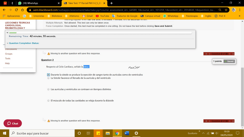This screenshot has height=137, width=244.
Task: Open Microsoft Word from the taskbar
Action: tap(127, 133)
